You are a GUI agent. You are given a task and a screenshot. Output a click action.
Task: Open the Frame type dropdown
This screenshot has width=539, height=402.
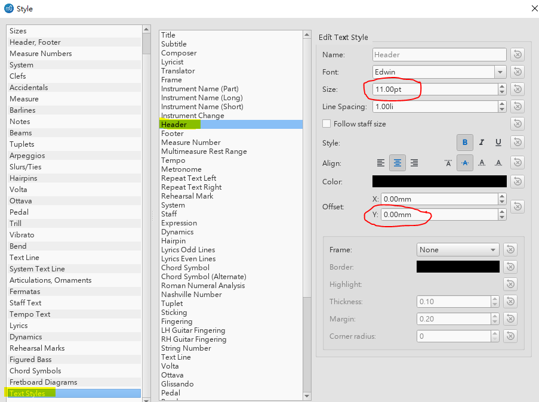click(458, 249)
